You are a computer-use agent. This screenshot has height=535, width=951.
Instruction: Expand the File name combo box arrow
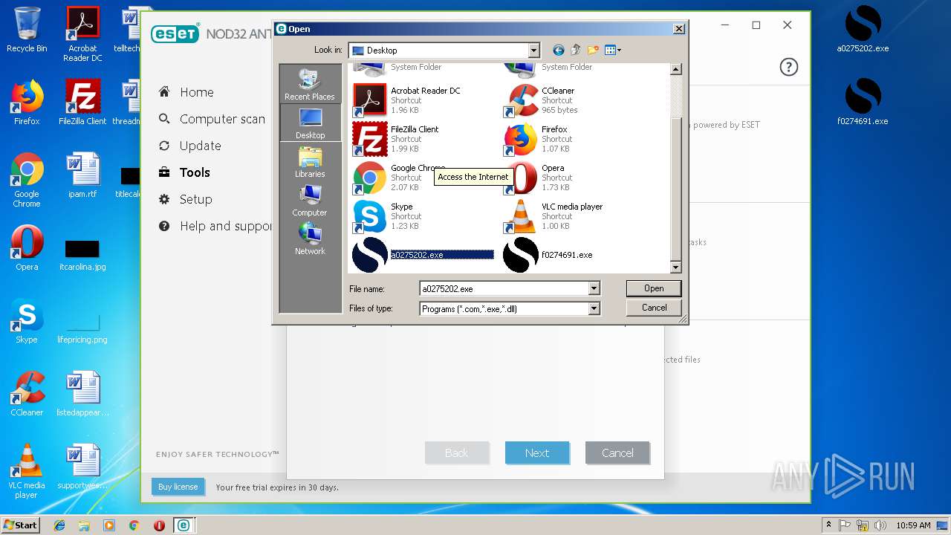pyautogui.click(x=594, y=288)
